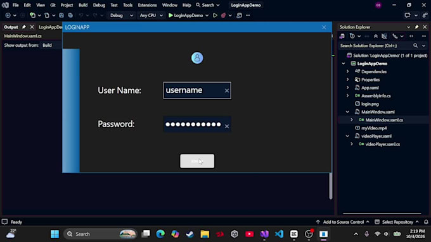431x242 pixels.
Task: Pin the Output panel with the pin icon
Action: coord(24,27)
